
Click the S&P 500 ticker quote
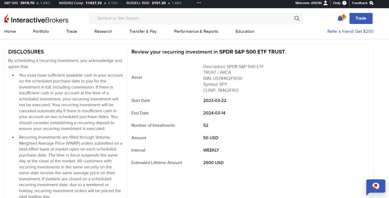[27, 3]
